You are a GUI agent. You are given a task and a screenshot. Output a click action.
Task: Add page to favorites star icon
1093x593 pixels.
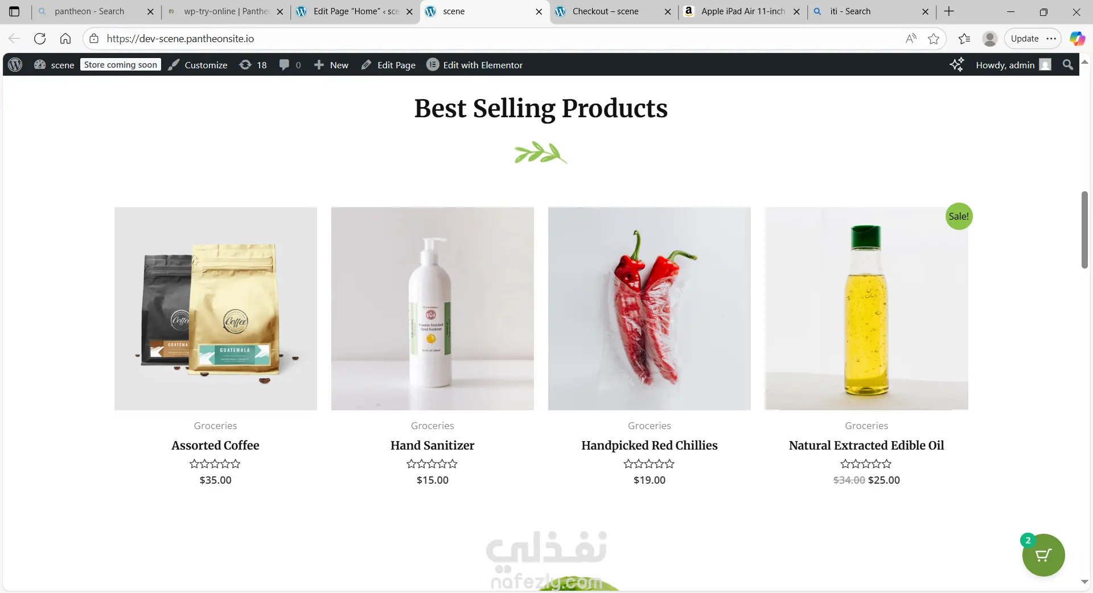pos(934,39)
